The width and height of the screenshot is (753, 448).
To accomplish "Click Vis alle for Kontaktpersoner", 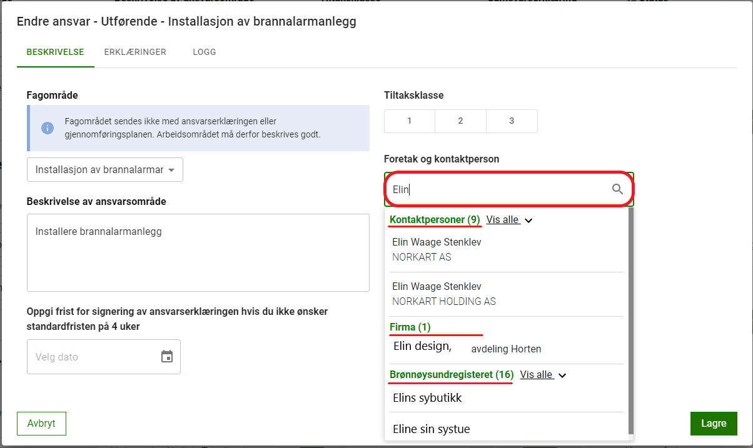I will click(502, 220).
